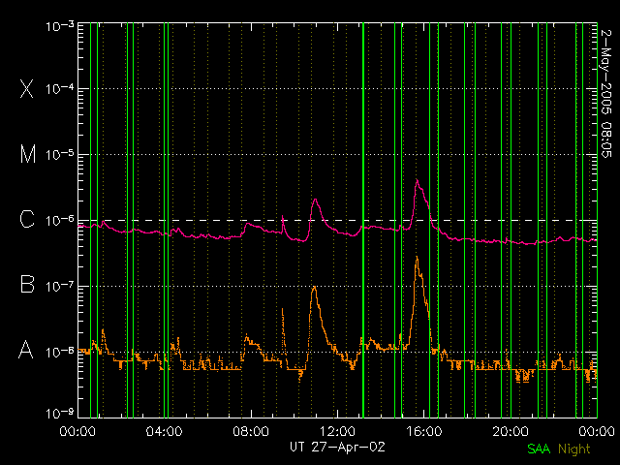
Task: Click the yellow Night legend label
Action: (574, 449)
